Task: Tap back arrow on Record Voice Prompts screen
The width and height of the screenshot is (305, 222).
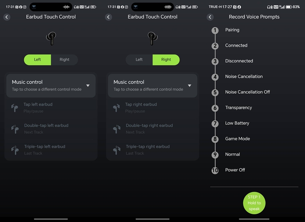Action: 210,17
